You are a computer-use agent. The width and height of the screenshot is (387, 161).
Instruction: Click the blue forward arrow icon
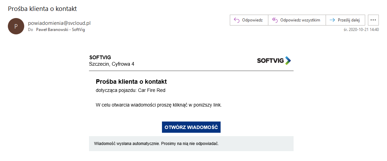click(x=332, y=20)
